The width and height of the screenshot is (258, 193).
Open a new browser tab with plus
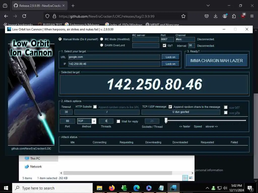click(73, 6)
